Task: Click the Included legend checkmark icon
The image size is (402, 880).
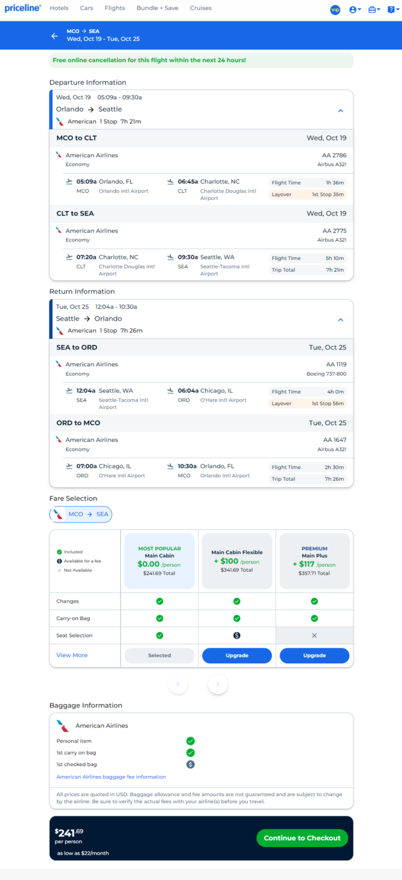Action: point(59,552)
